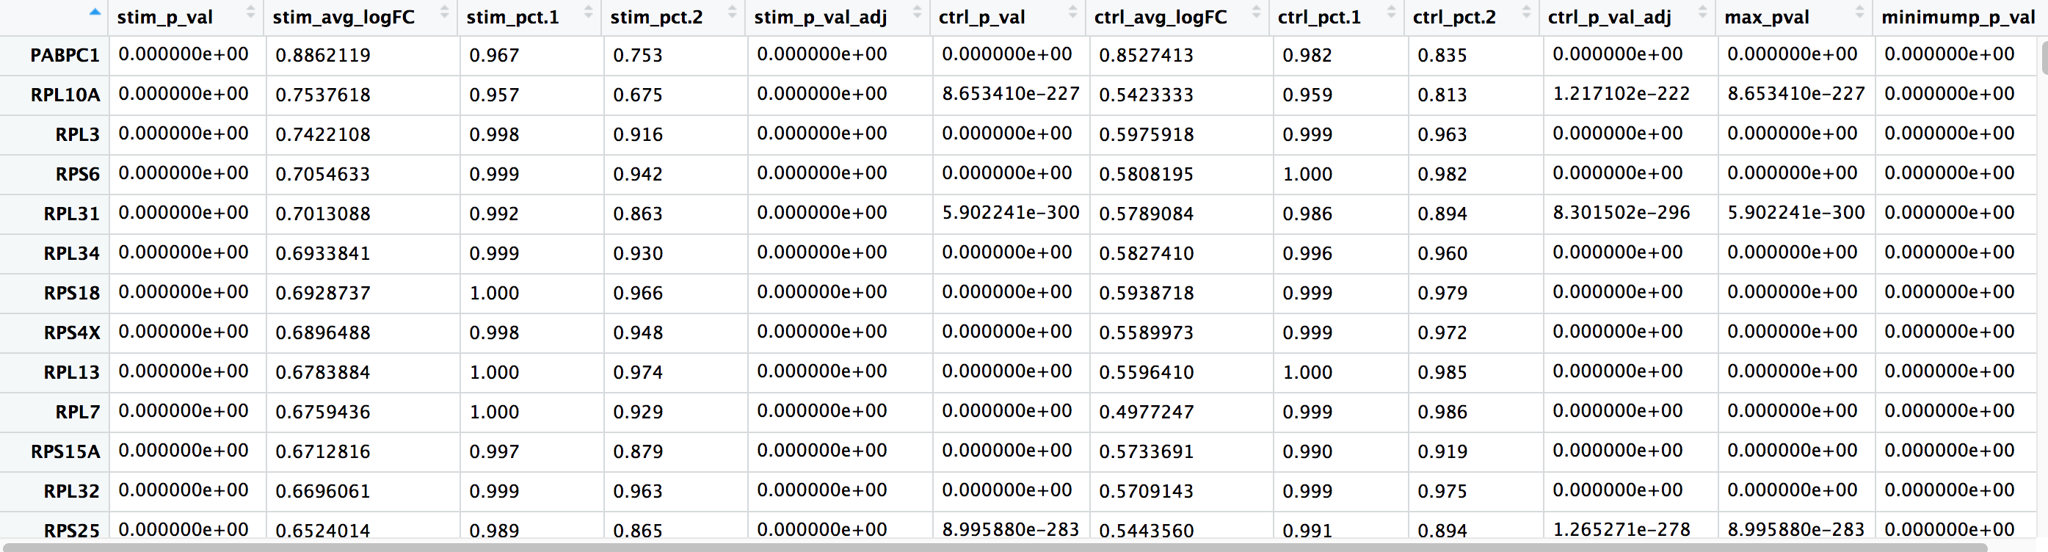Click the value 0.8862119 for PABPC1

point(323,55)
